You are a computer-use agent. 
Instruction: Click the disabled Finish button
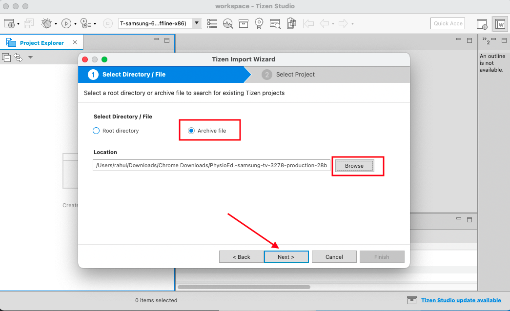382,257
